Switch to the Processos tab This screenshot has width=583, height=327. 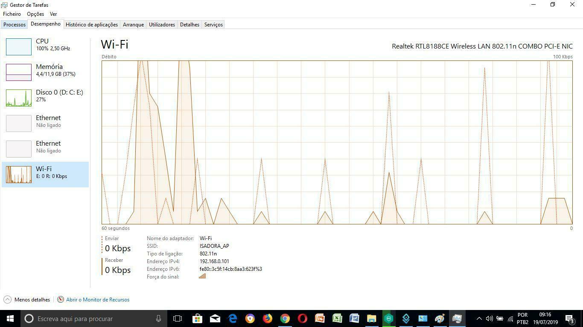pos(15,25)
